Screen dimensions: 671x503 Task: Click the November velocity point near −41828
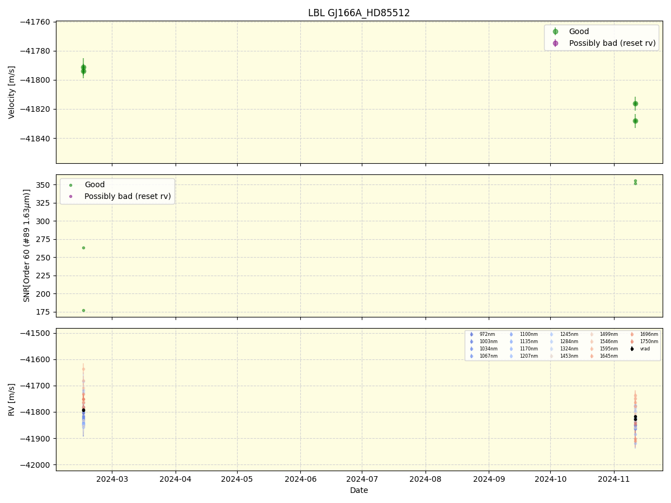(635, 121)
